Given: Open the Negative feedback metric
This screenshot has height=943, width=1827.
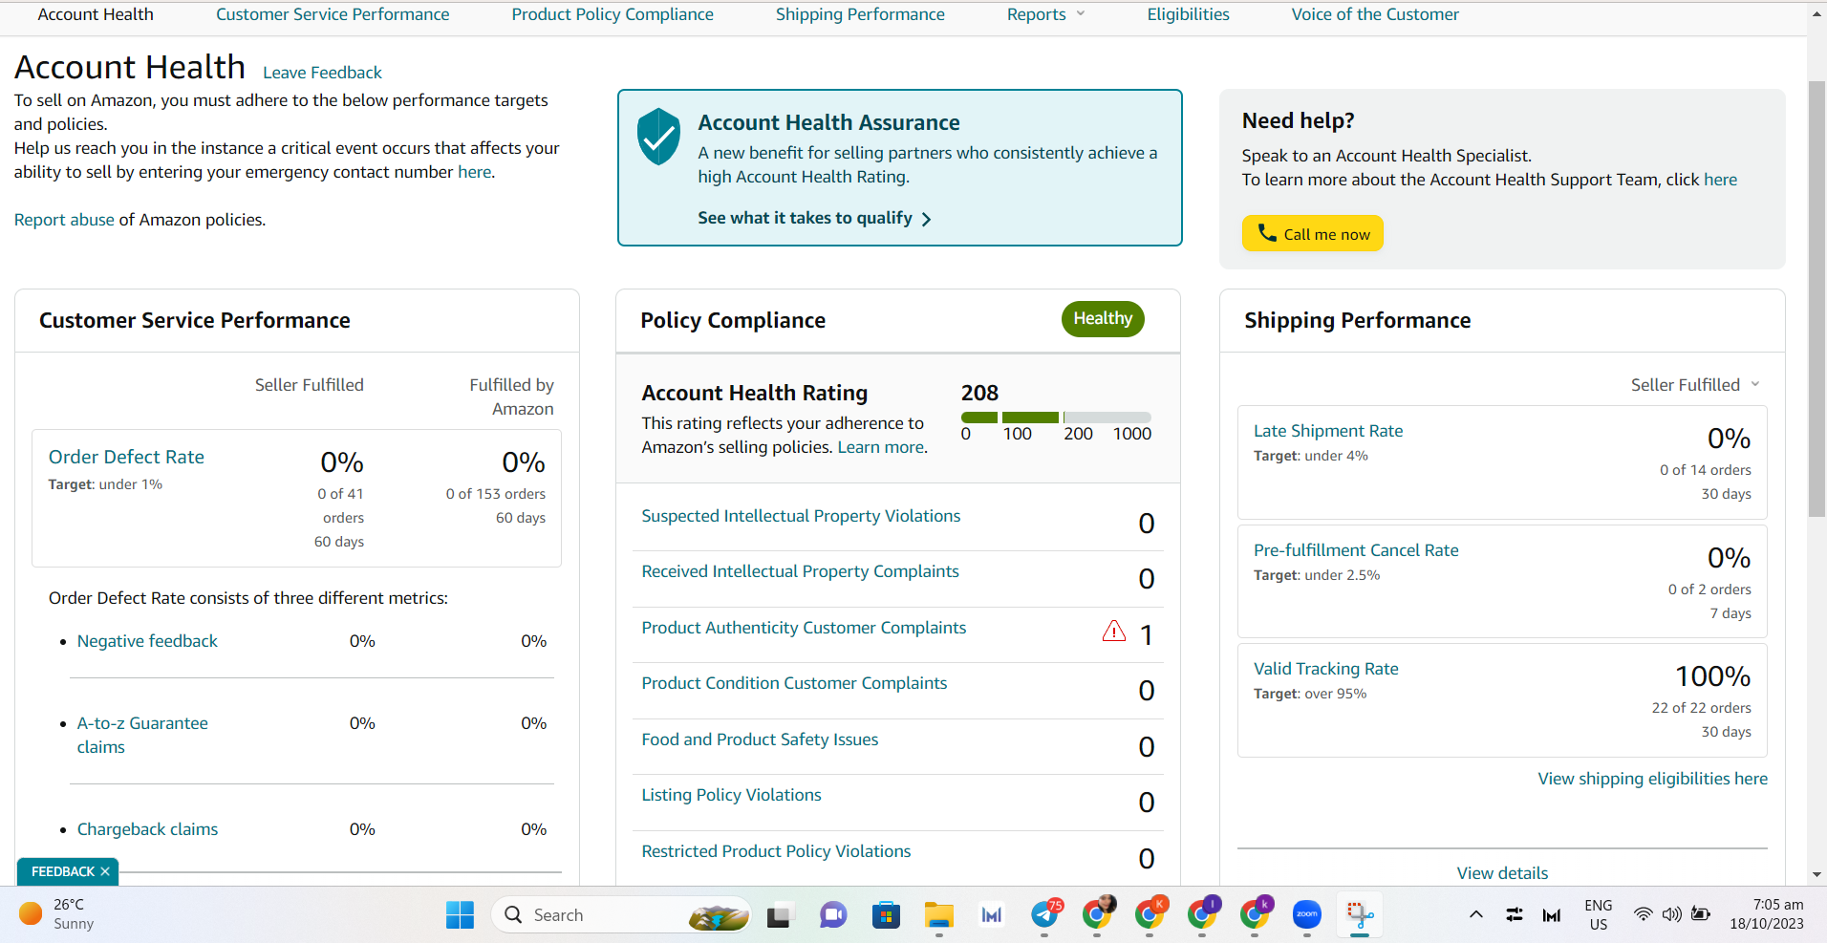Looking at the screenshot, I should coord(147,641).
